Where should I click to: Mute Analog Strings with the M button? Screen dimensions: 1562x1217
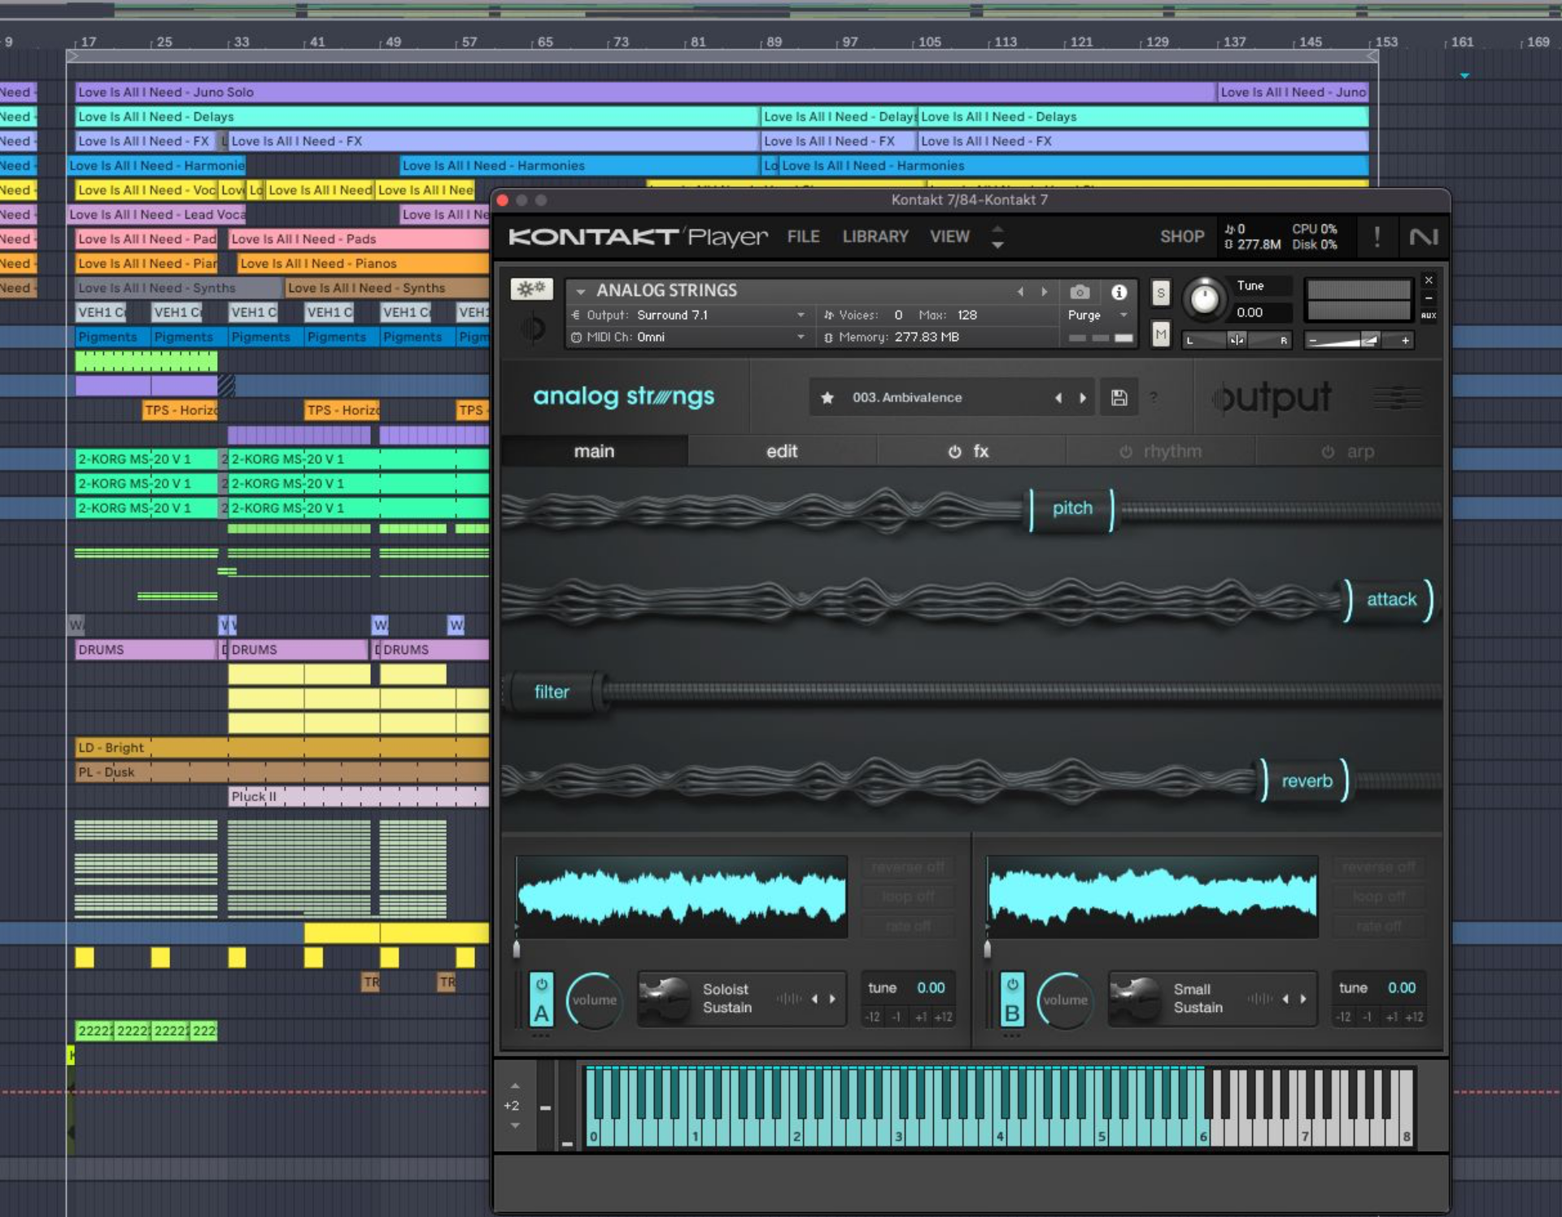tap(1160, 334)
